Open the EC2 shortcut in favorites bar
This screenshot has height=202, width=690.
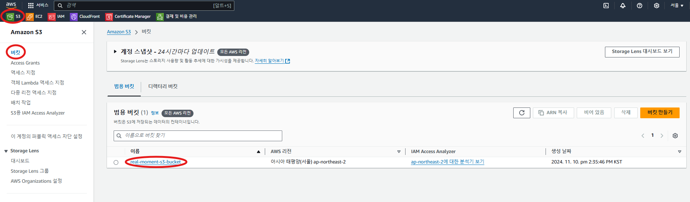[34, 17]
